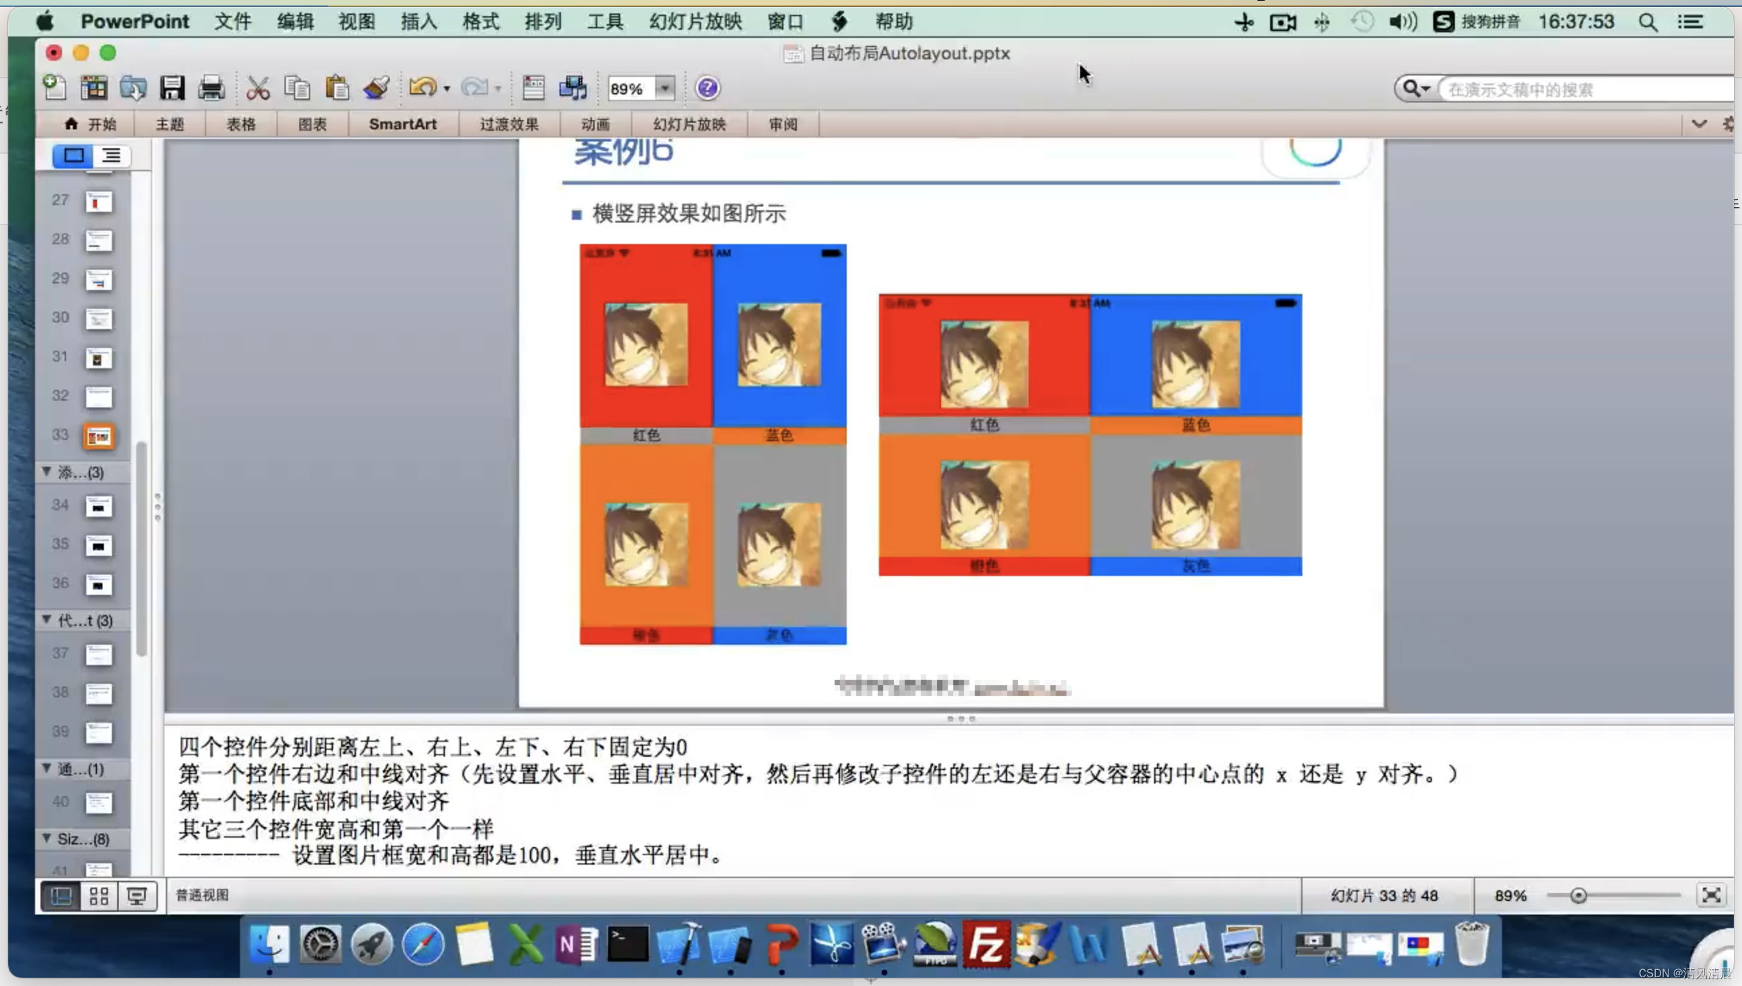1742x986 pixels.
Task: Click the Spotlight search icon
Action: [x=1648, y=22]
